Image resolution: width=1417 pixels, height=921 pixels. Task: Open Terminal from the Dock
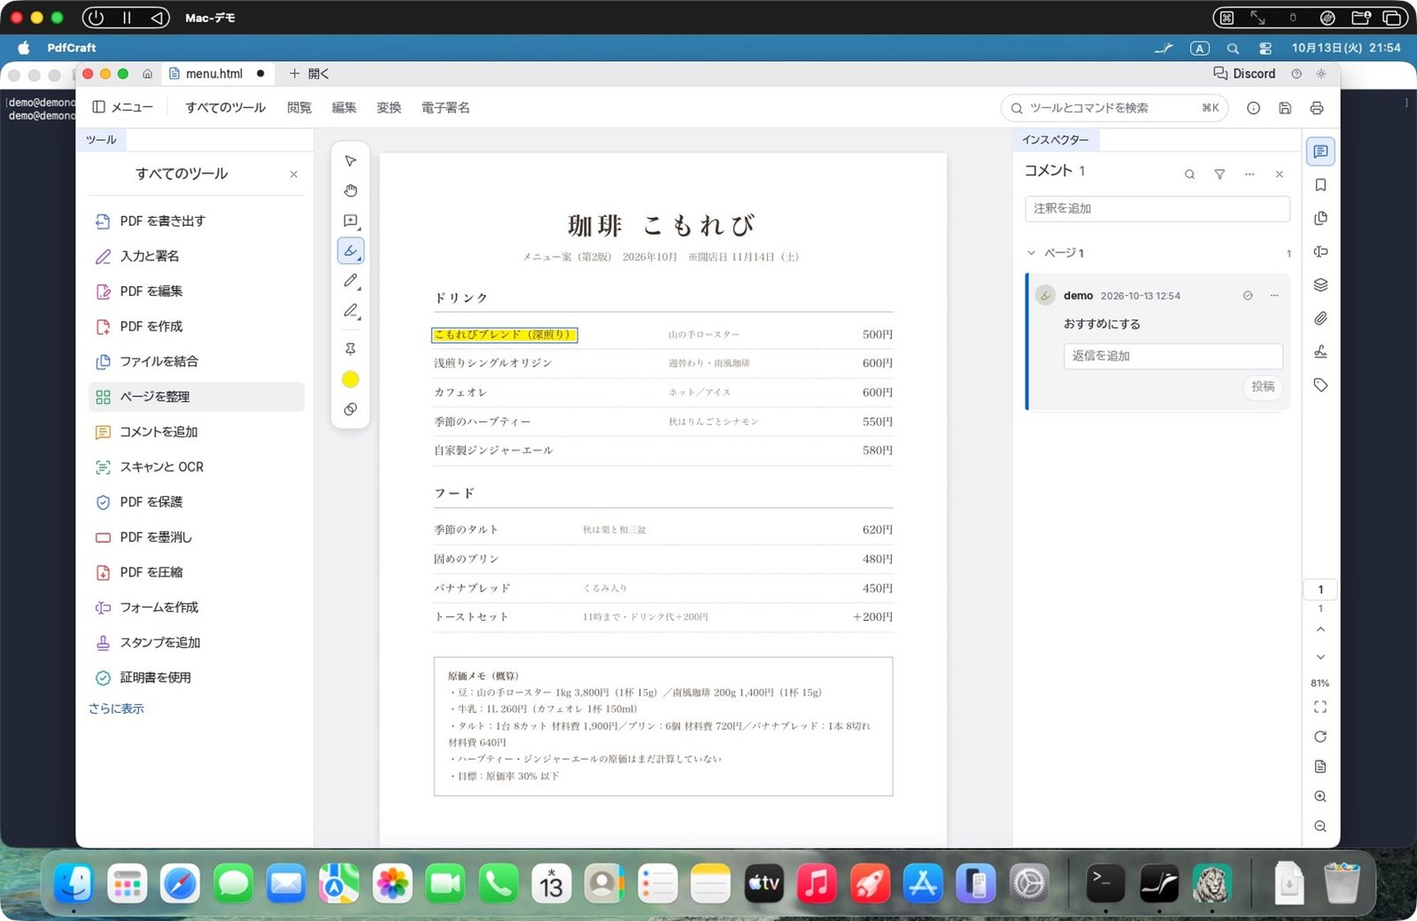pyautogui.click(x=1105, y=883)
